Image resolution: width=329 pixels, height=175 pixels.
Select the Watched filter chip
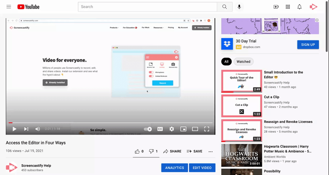243,61
